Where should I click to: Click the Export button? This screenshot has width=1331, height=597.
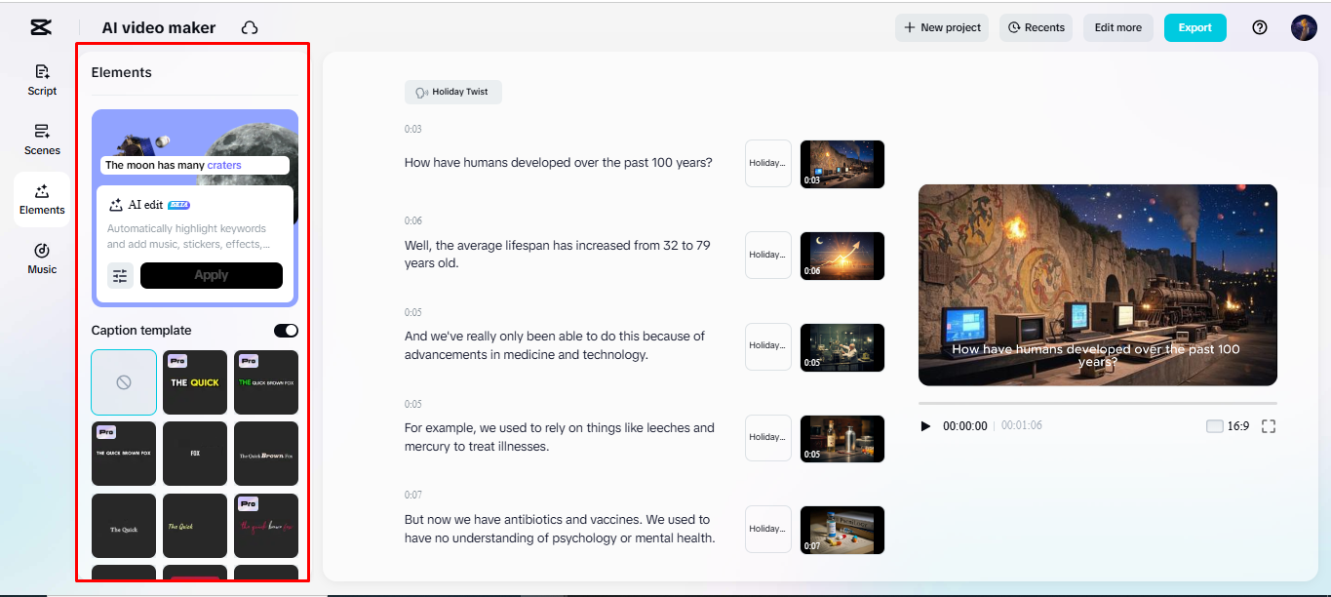(1194, 27)
